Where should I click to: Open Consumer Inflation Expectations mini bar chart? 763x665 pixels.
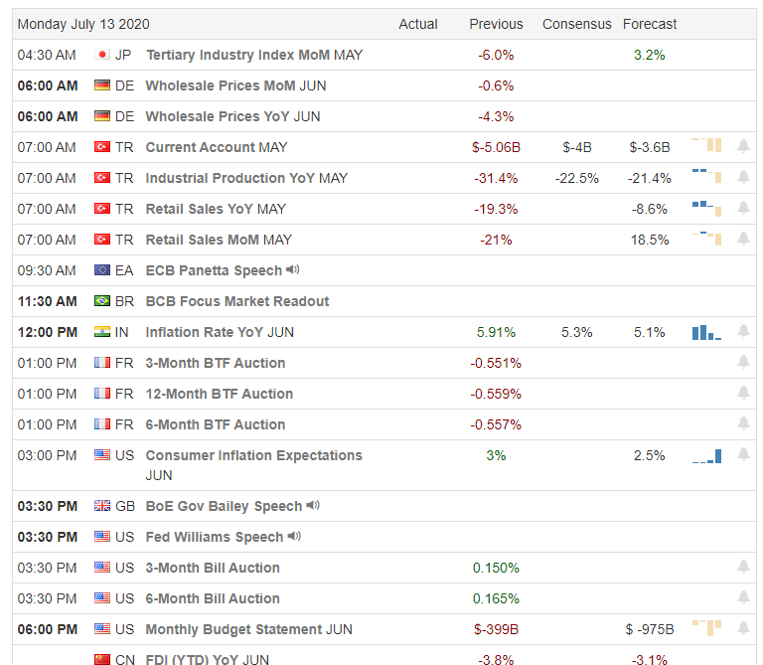[x=706, y=456]
